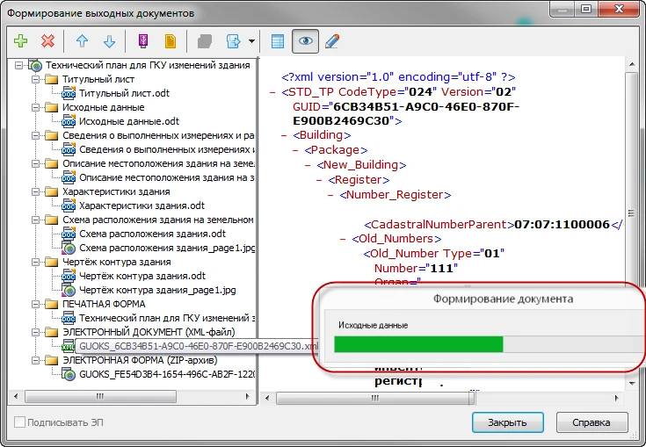Click the green plus Add icon

click(x=21, y=41)
